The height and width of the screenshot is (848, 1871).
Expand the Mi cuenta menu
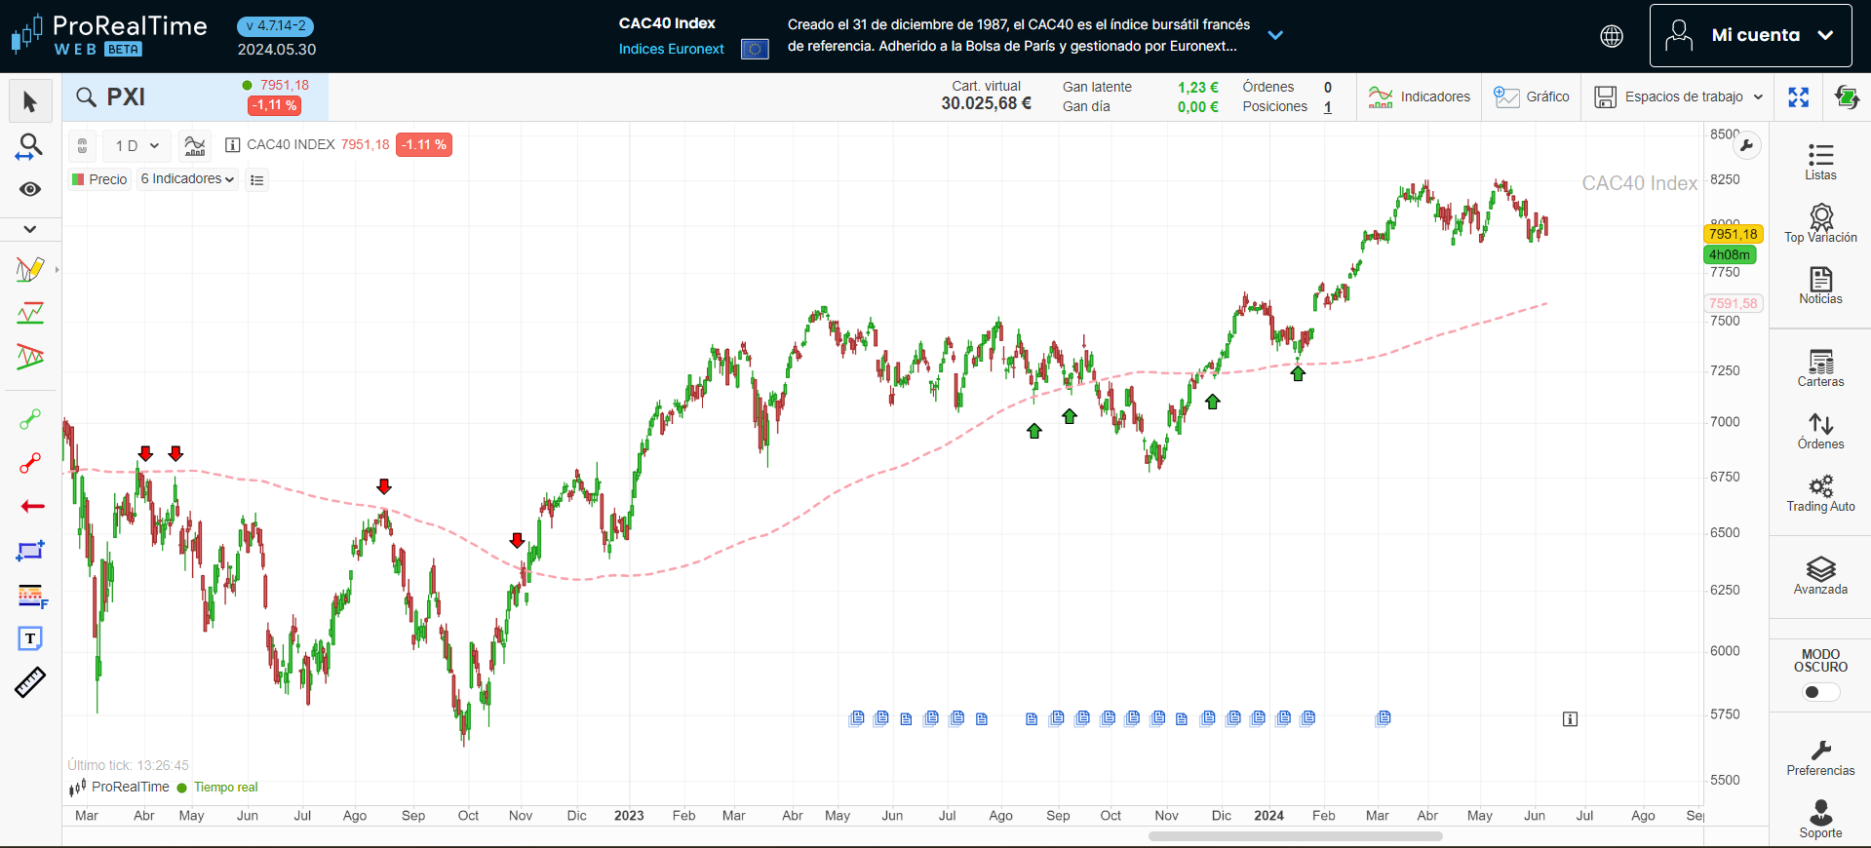click(x=1750, y=35)
